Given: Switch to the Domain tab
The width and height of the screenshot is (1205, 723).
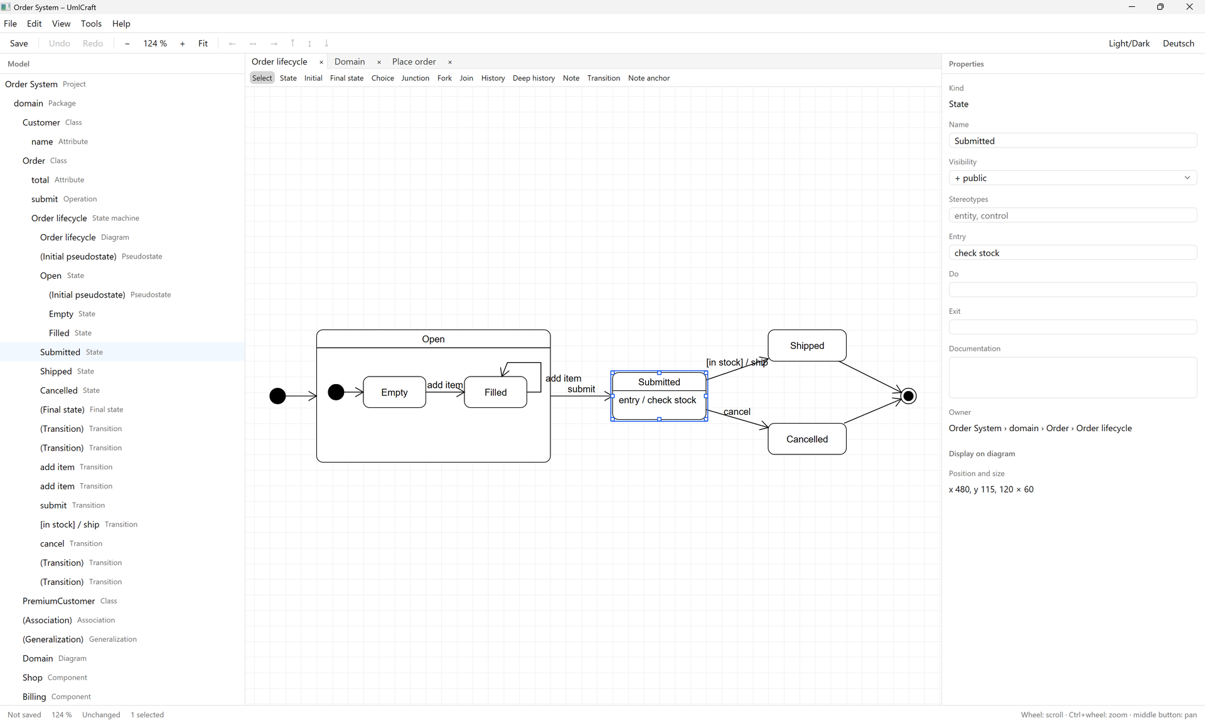Looking at the screenshot, I should (350, 62).
